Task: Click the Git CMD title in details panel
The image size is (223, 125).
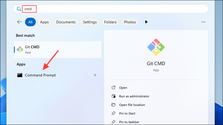Action: [x=156, y=63]
